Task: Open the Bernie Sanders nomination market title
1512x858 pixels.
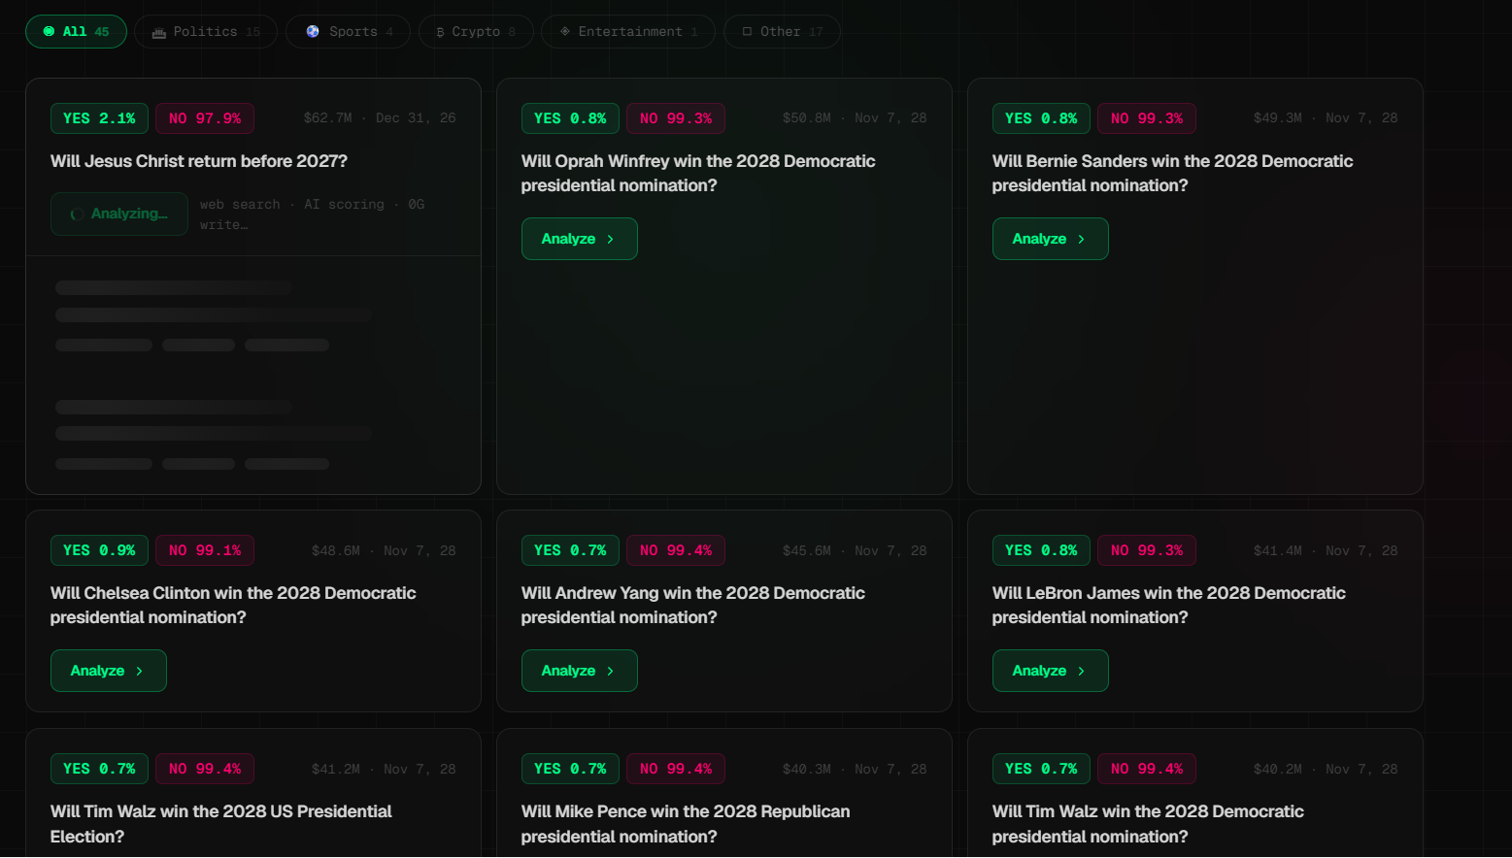Action: [1172, 173]
